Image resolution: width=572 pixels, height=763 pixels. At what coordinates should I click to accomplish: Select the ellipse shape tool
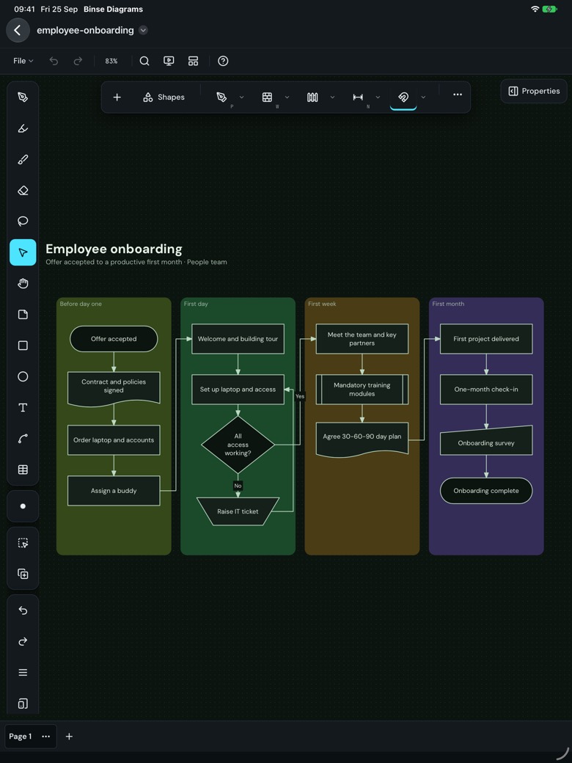(x=23, y=376)
